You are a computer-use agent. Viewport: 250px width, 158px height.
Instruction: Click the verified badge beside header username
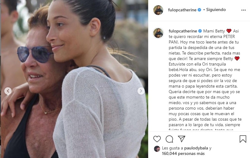(x=199, y=10)
